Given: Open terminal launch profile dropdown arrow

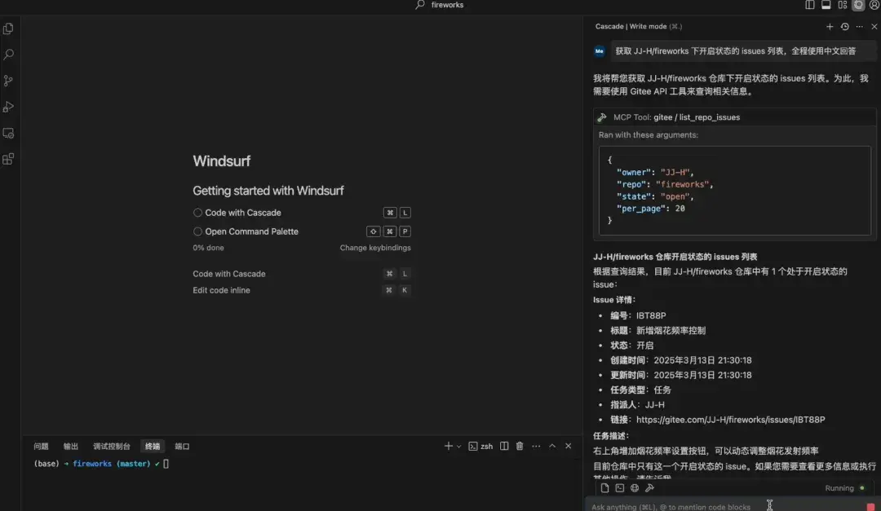Looking at the screenshot, I should [459, 447].
